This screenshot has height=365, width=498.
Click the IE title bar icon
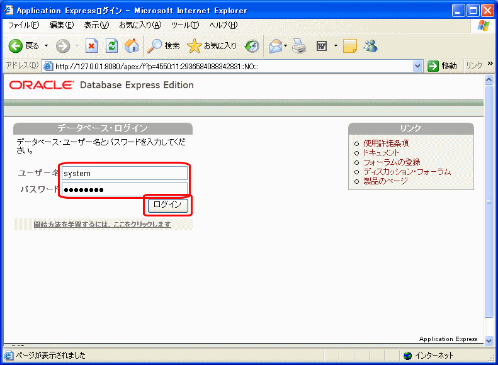click(x=9, y=10)
